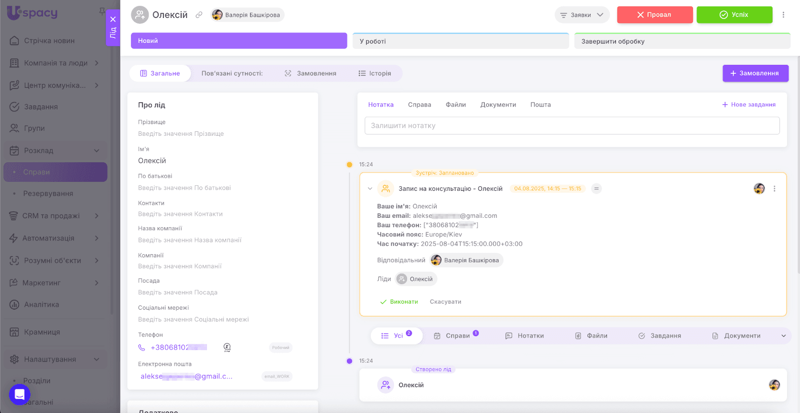800x413 pixels.
Task: Click Скасувати on the consultation card
Action: (x=445, y=302)
